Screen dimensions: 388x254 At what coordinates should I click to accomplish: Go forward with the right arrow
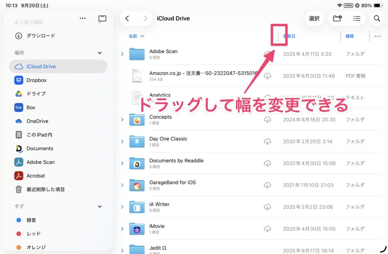tap(145, 19)
